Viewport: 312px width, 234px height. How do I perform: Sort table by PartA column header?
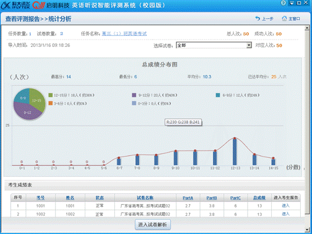coord(188,198)
